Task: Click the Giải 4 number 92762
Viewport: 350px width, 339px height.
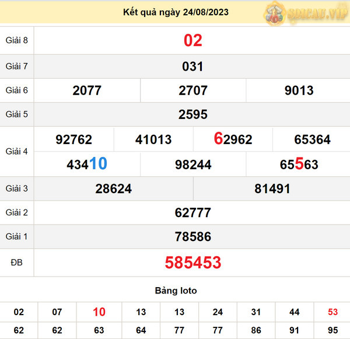Action: 73,139
